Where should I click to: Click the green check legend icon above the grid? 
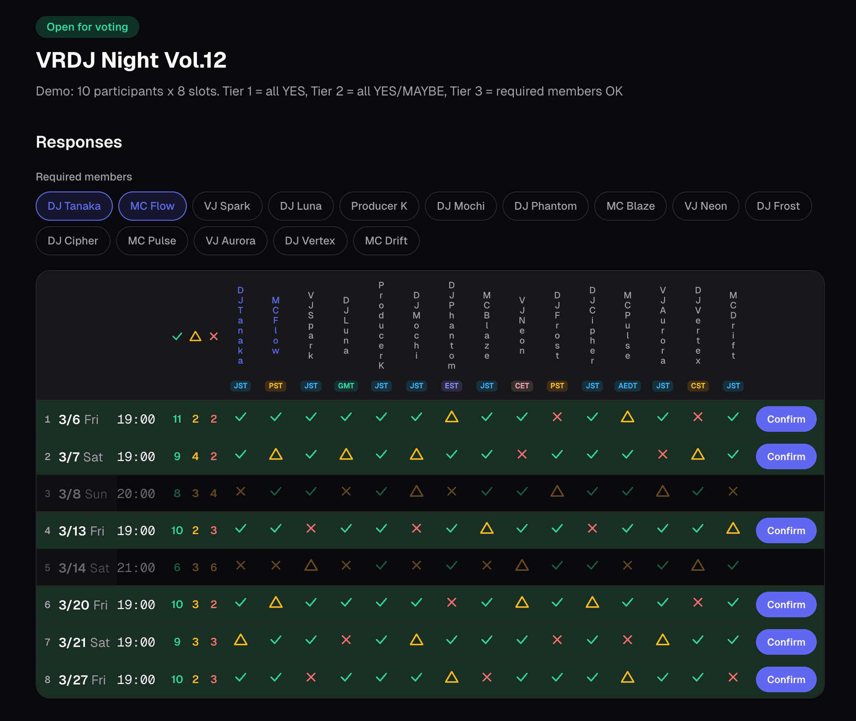point(177,337)
